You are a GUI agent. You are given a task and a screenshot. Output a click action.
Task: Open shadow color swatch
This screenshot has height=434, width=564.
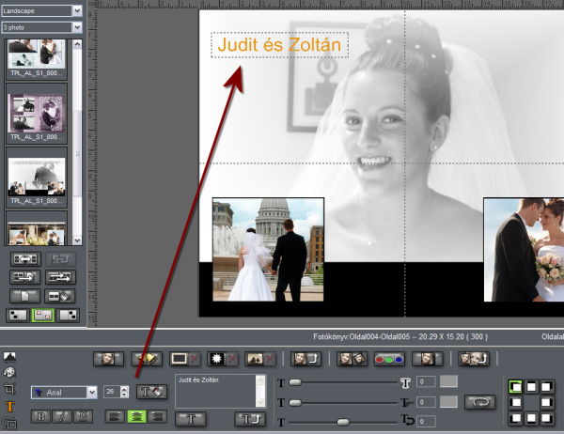pyautogui.click(x=448, y=402)
